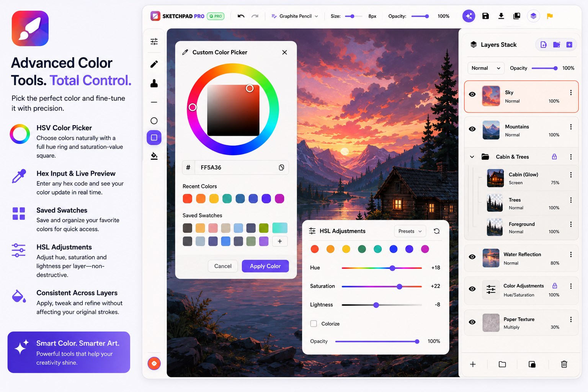This screenshot has height=392, width=588.
Task: Click the hex color input field
Action: click(235, 167)
